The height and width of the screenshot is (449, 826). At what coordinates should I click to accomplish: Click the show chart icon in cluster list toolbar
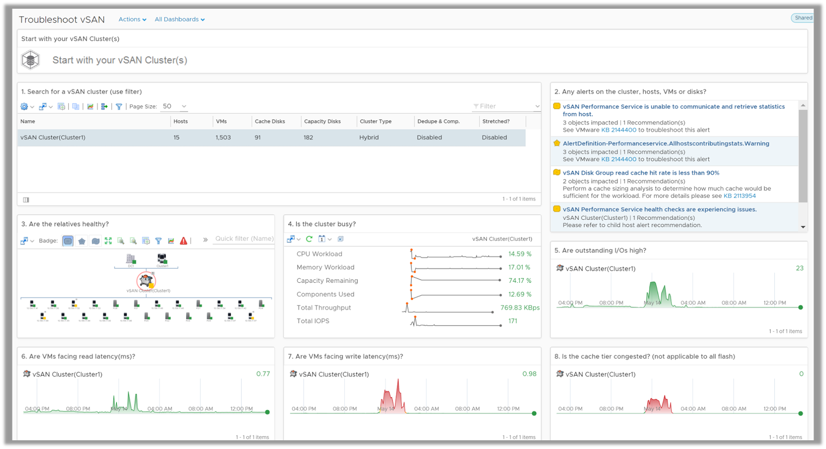tap(90, 106)
